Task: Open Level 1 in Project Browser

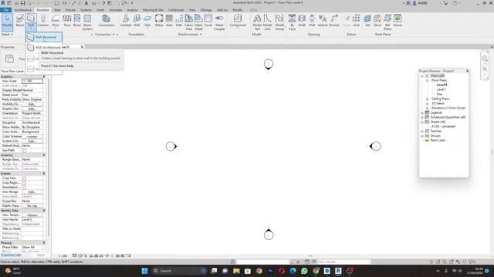Action: pos(442,89)
